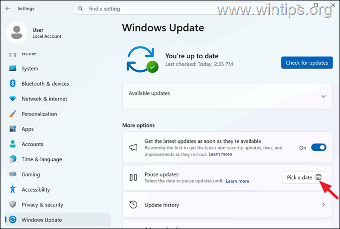The width and height of the screenshot is (340, 229).
Task: Click the Check for updates button
Action: point(307,63)
